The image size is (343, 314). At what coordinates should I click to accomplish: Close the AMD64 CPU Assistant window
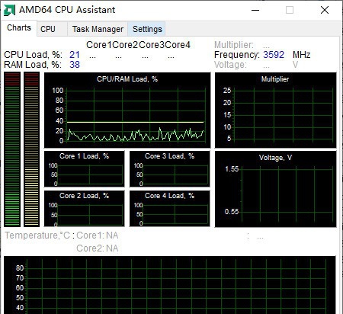pos(325,10)
